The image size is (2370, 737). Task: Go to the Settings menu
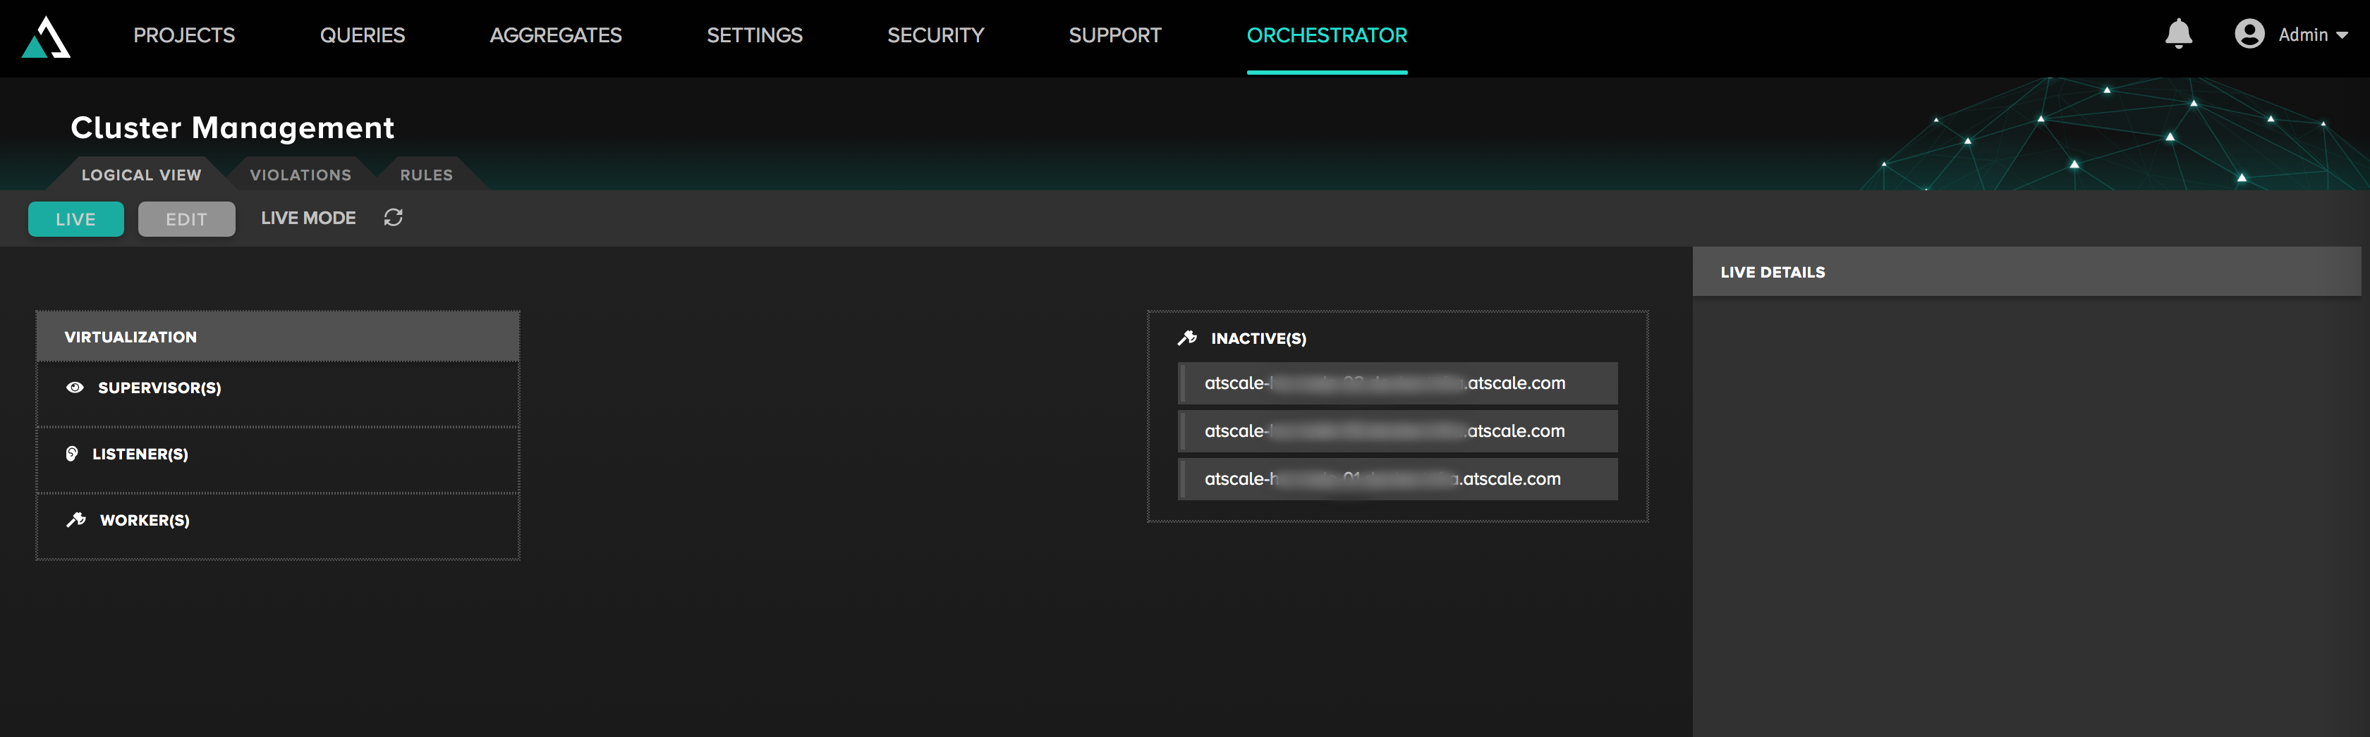755,35
